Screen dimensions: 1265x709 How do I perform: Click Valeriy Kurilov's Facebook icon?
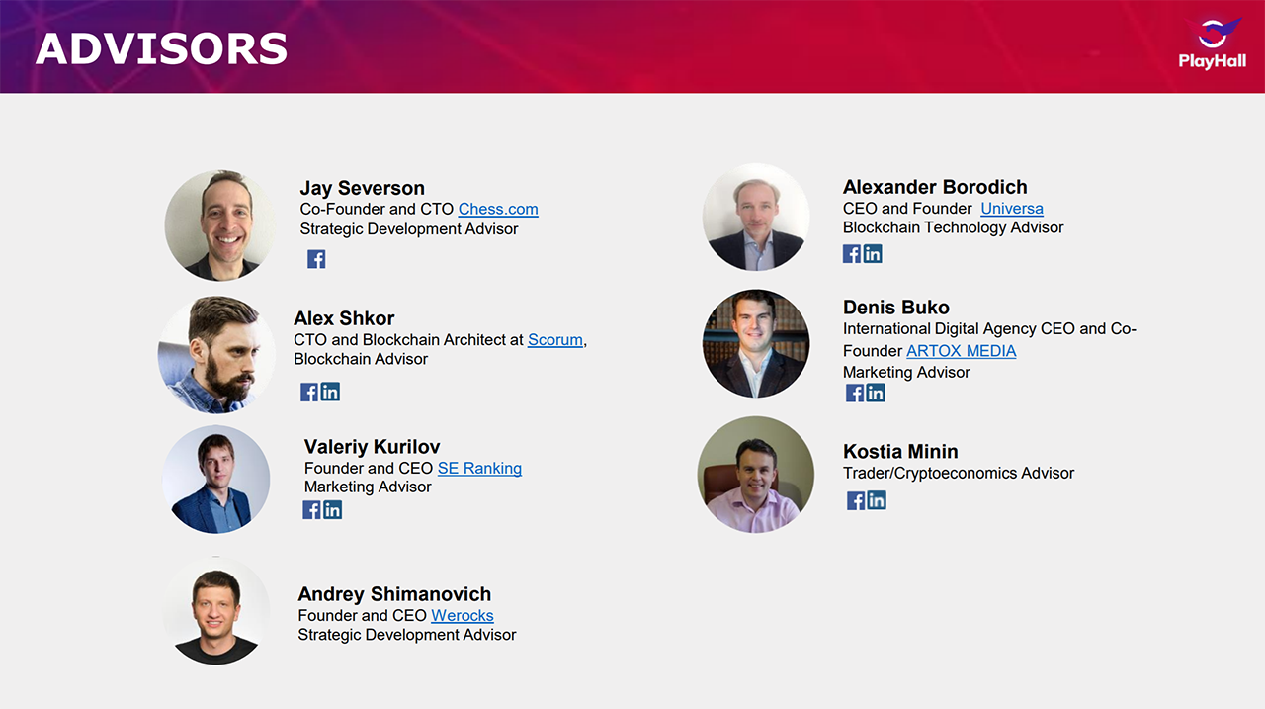click(x=311, y=509)
